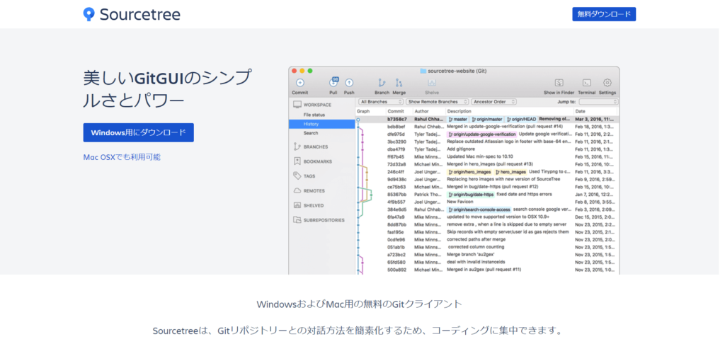
Task: Click the SHELVED sidebar icon
Action: pyautogui.click(x=297, y=205)
